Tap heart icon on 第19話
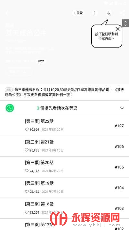 click(x=27, y=192)
